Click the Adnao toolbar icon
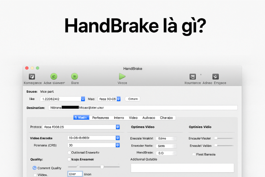 point(207,77)
